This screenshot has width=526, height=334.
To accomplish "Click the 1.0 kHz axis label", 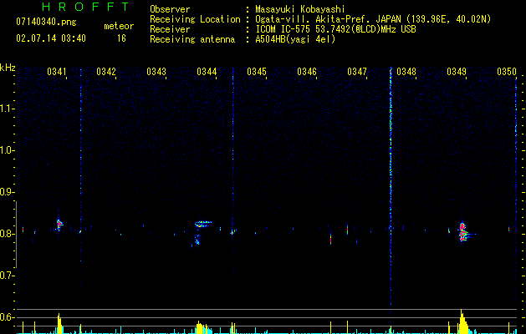I will coord(7,150).
